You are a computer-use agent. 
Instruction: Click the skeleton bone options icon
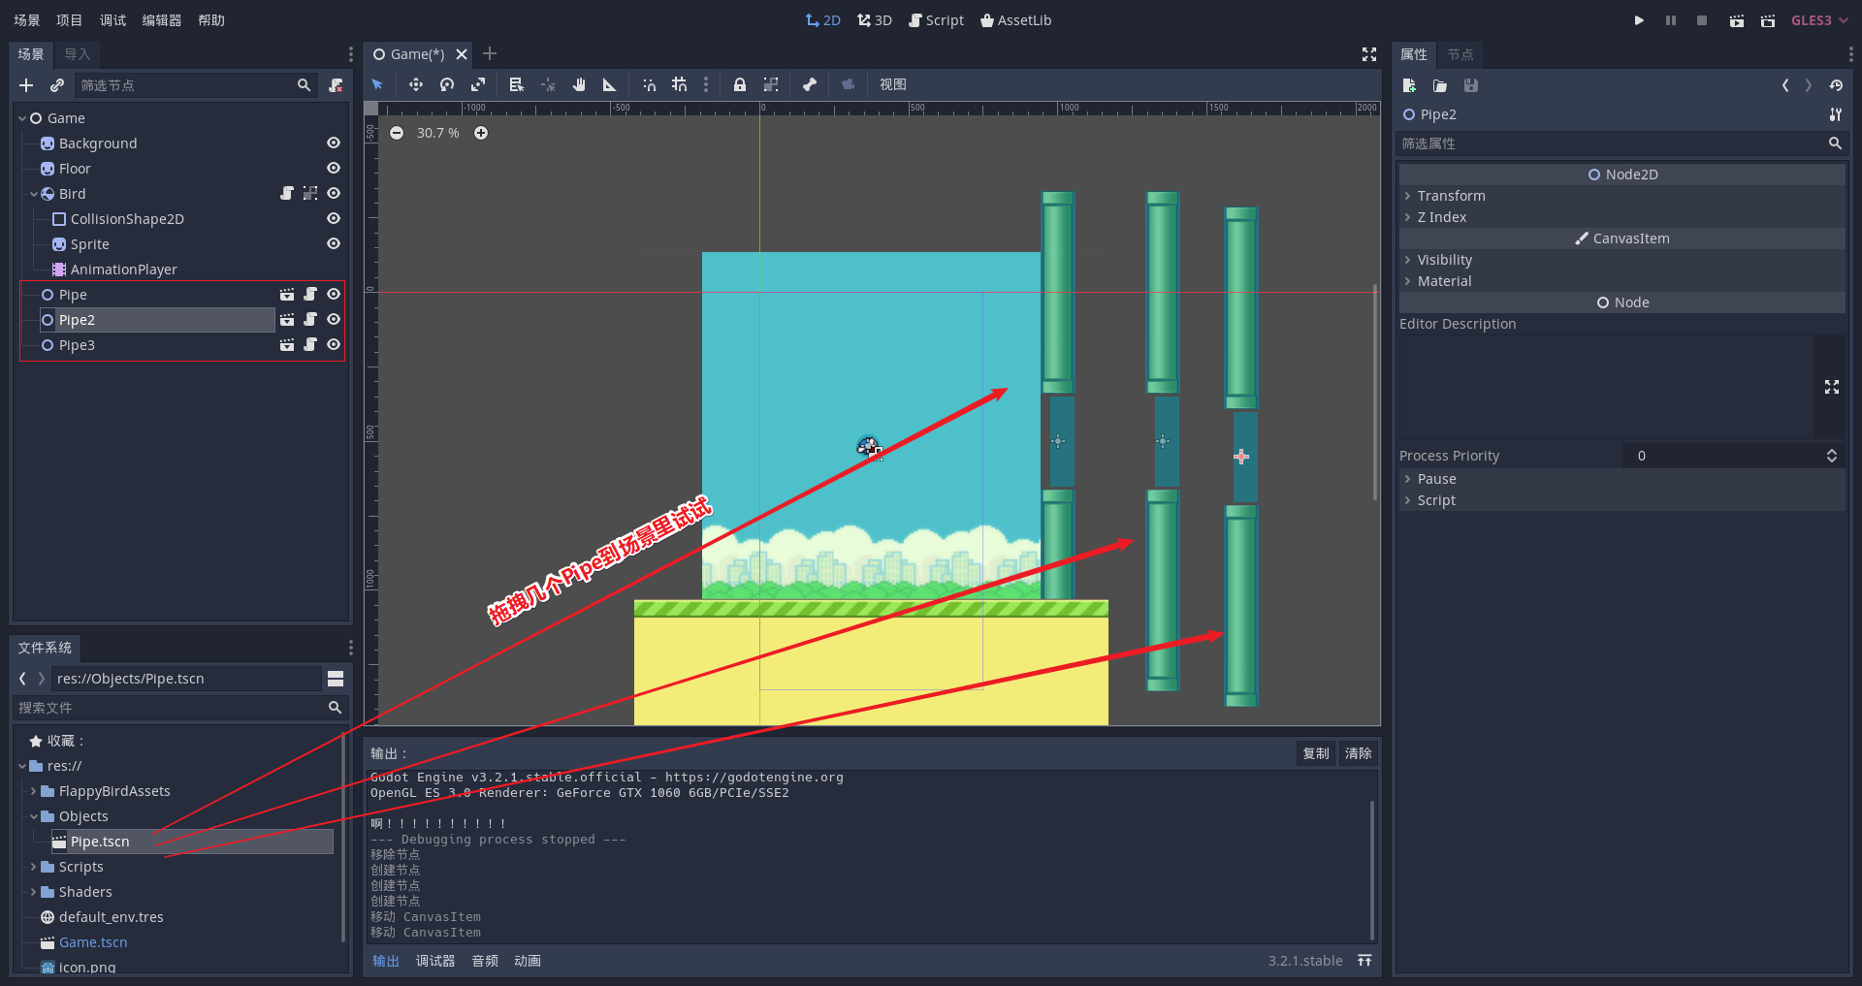pos(810,84)
